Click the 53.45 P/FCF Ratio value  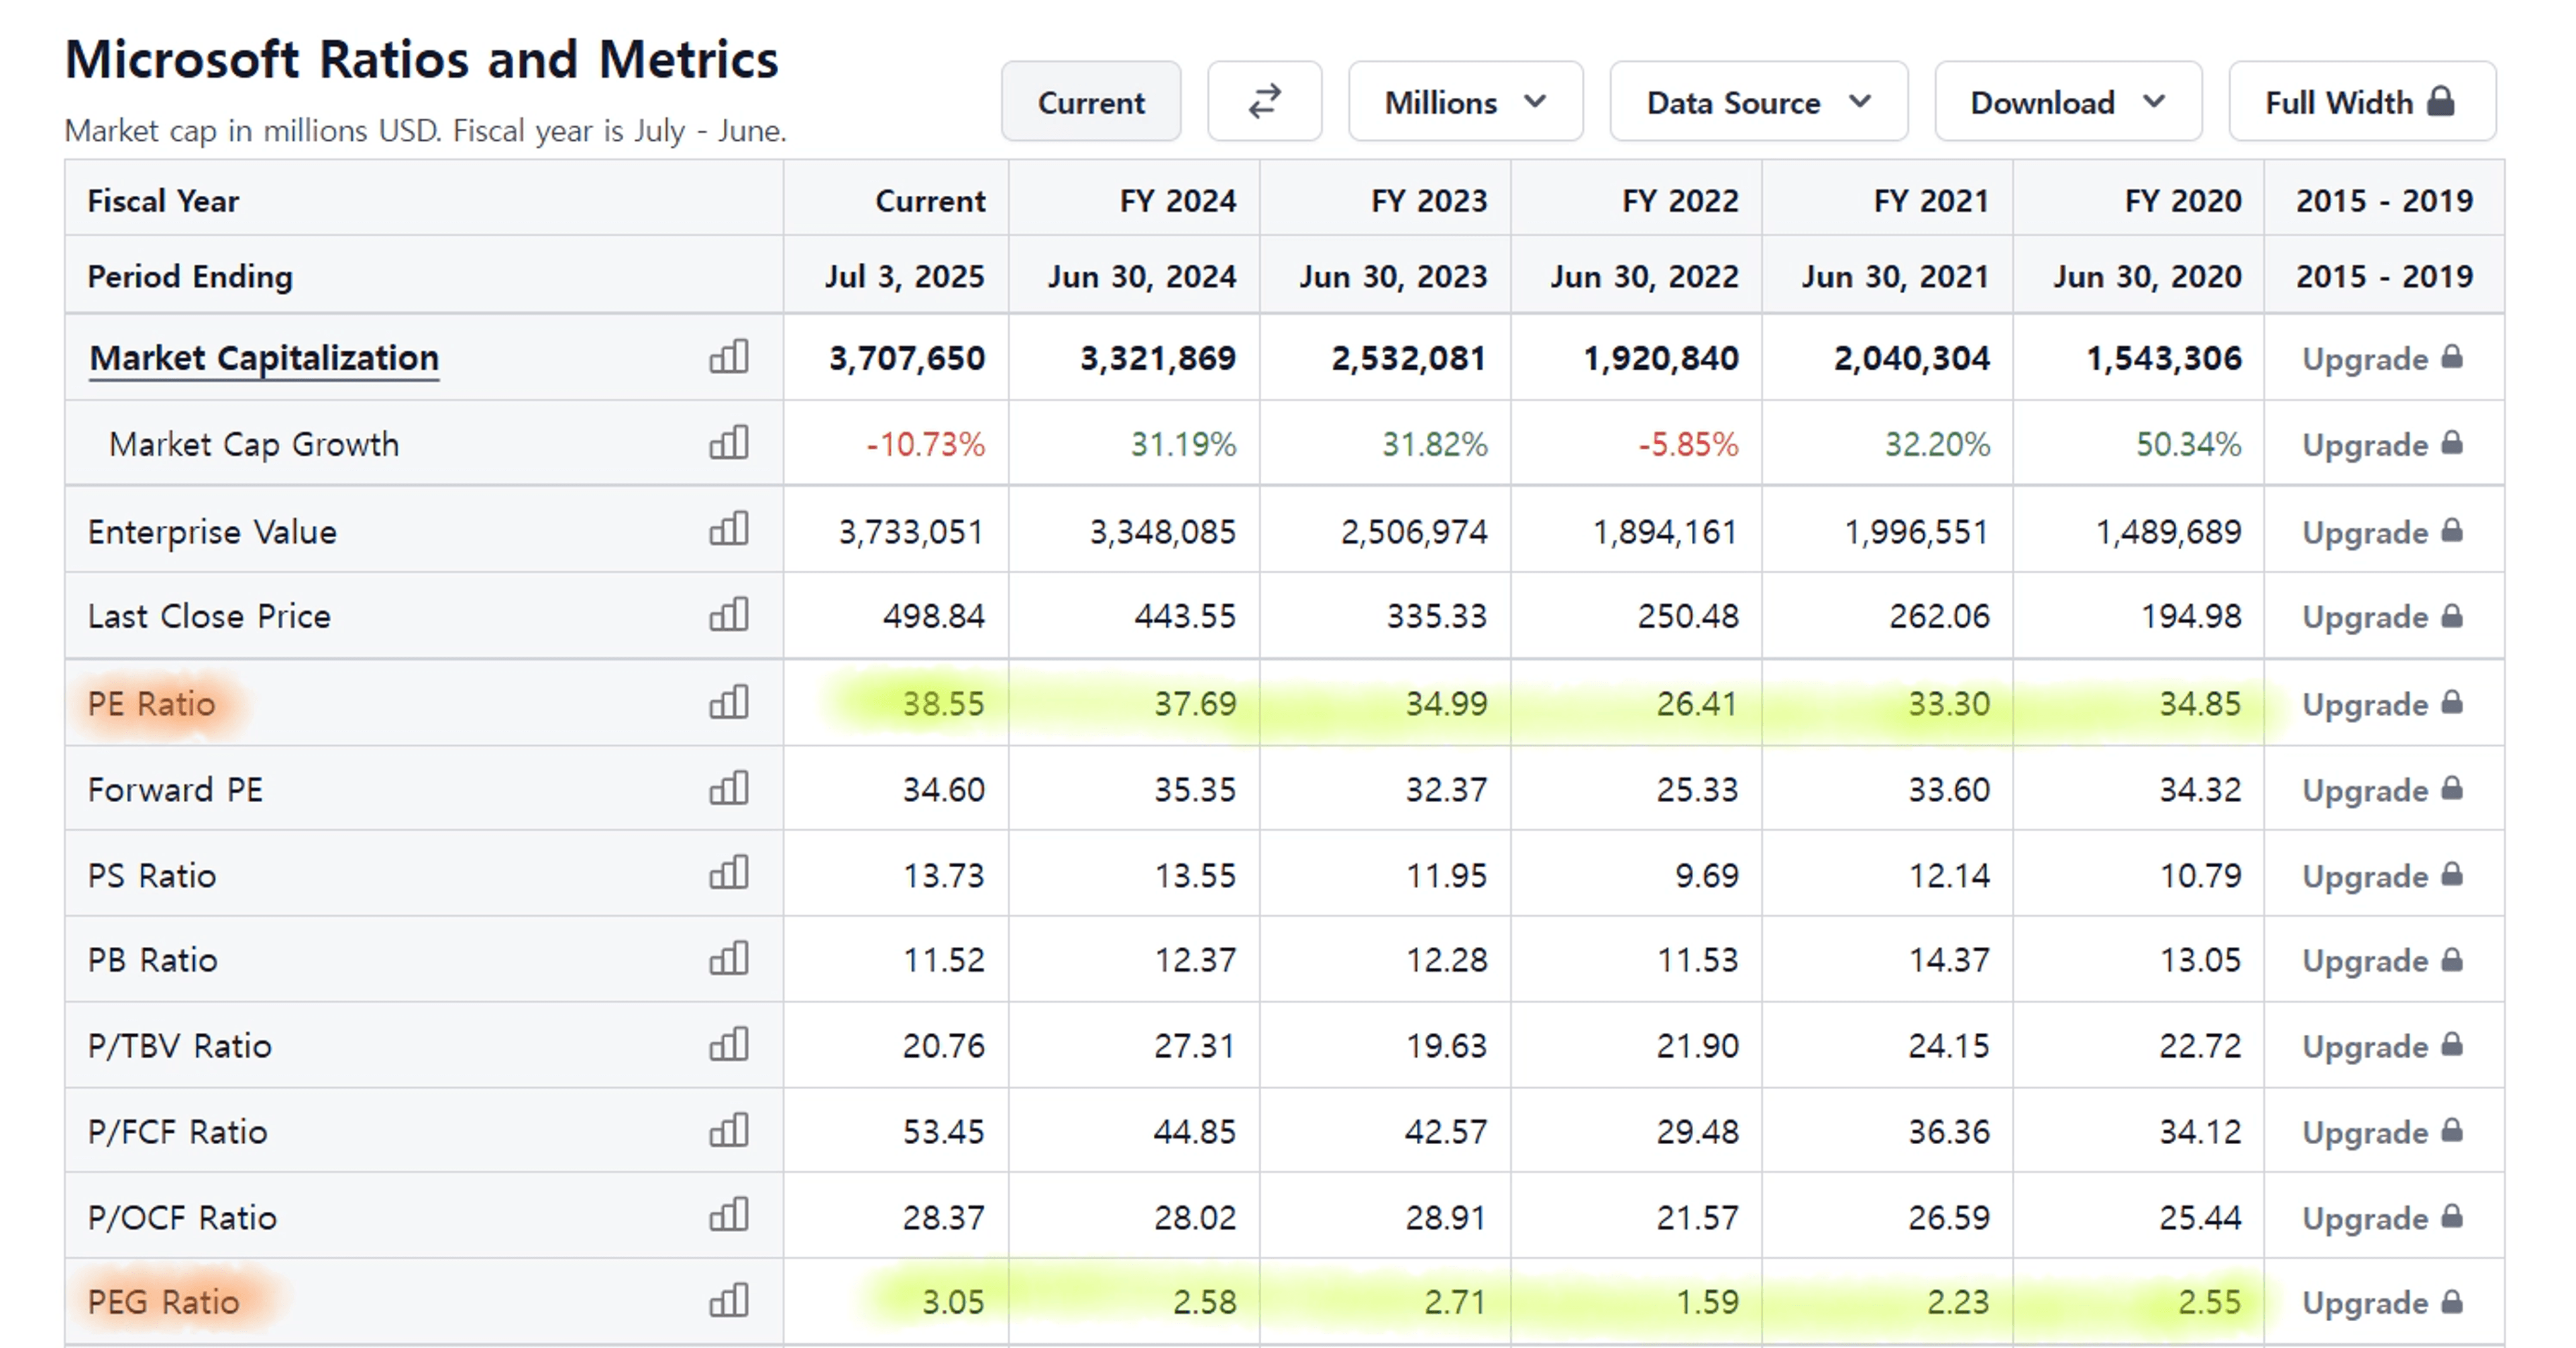click(x=944, y=1132)
